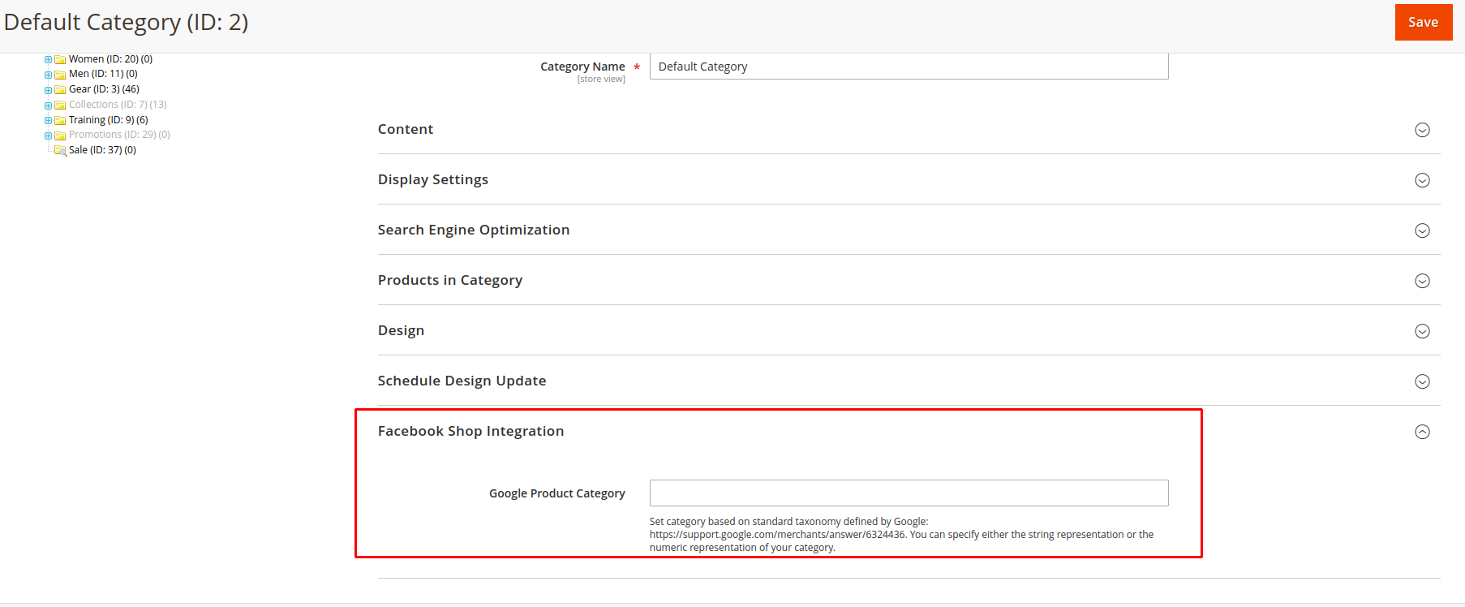Expand the Training tree node plus sign
The height and width of the screenshot is (607, 1465).
pos(48,120)
